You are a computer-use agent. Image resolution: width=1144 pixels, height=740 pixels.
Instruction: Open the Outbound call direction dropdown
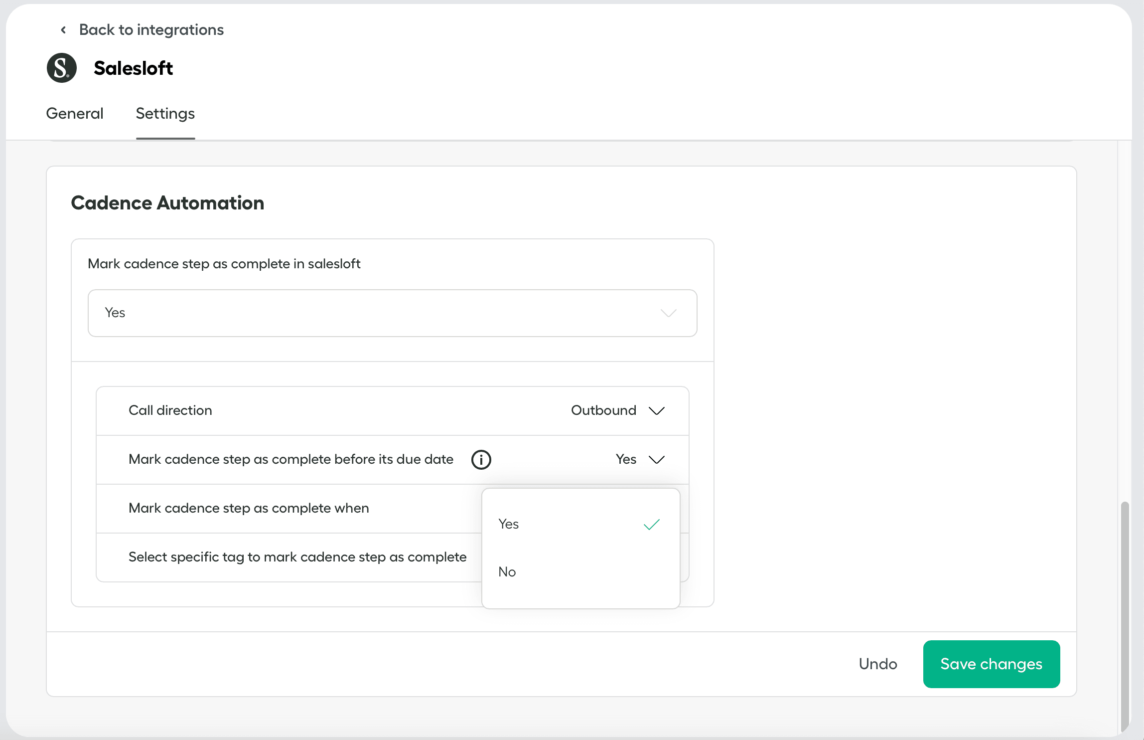[x=604, y=410]
